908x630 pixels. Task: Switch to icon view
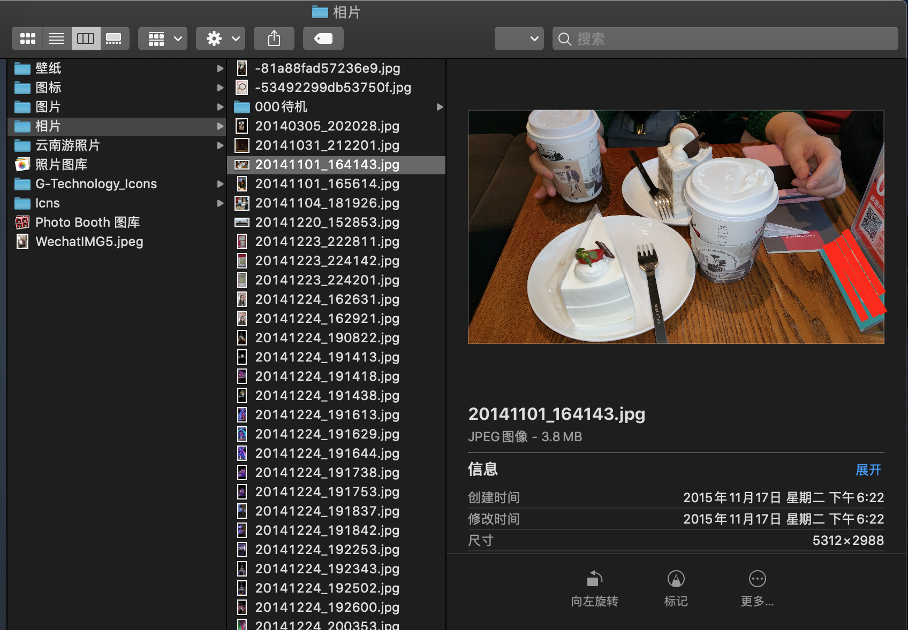click(27, 39)
